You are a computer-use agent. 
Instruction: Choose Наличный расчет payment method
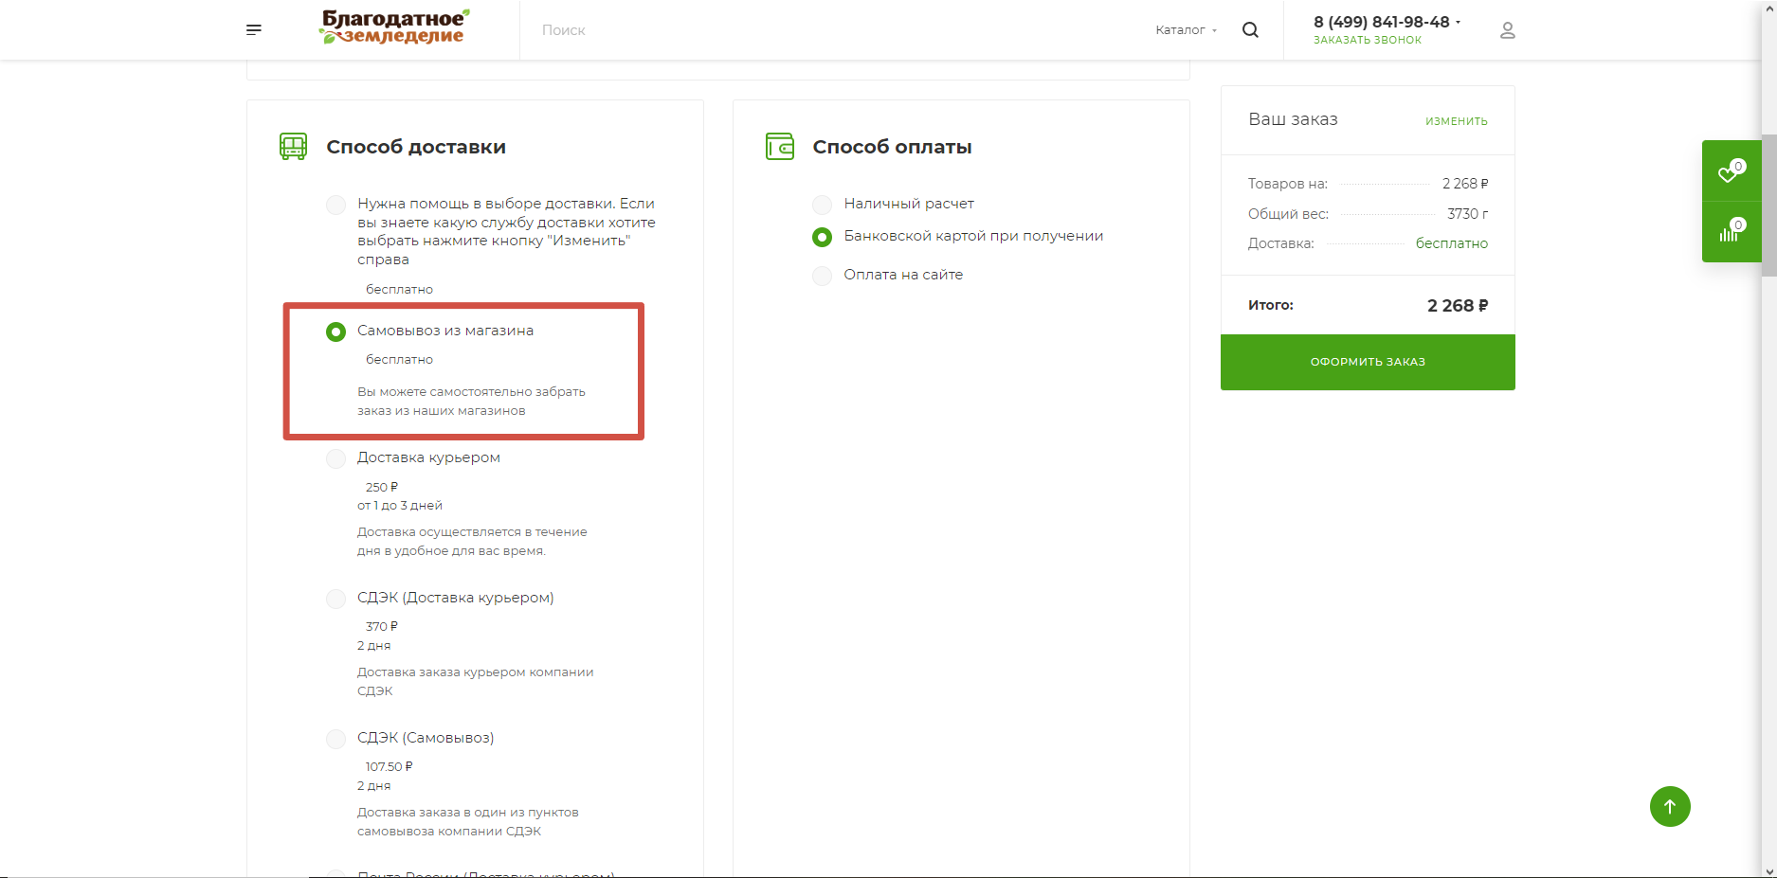[823, 205]
